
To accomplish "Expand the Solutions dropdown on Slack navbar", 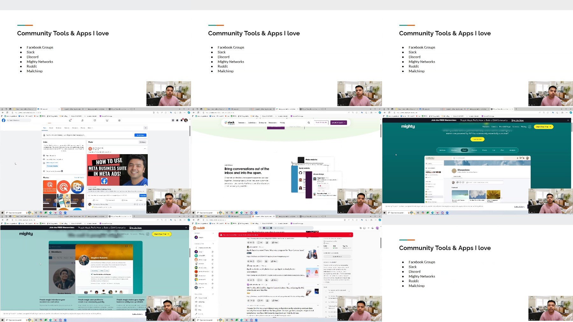I will pyautogui.click(x=252, y=123).
